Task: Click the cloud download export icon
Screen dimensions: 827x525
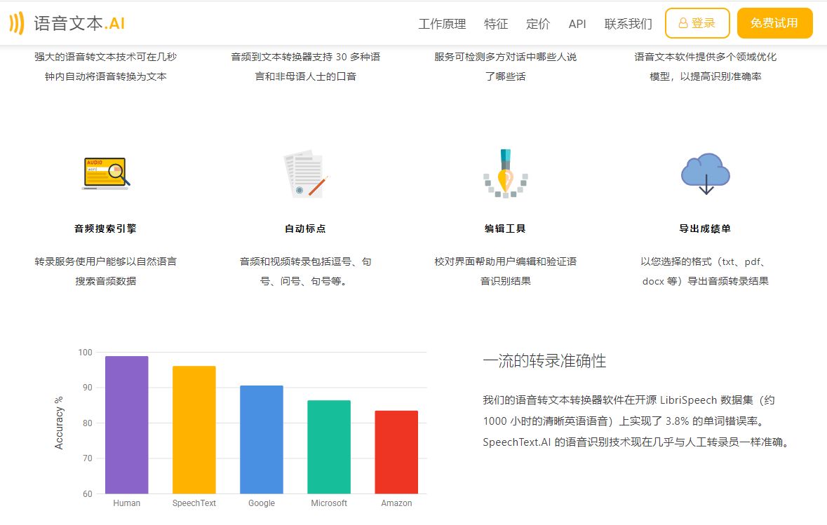Action: click(705, 174)
